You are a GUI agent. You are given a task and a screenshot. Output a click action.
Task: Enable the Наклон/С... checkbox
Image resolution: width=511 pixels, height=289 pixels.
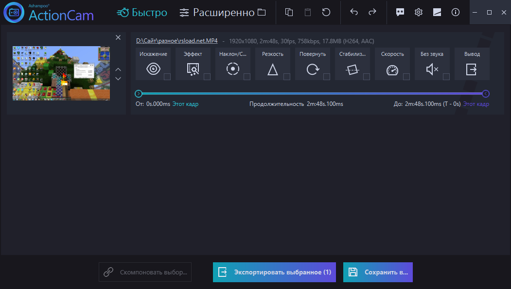[247, 77]
